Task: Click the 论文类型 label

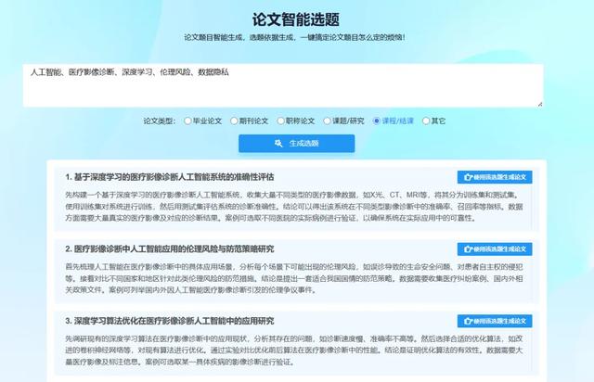Action: [x=159, y=121]
